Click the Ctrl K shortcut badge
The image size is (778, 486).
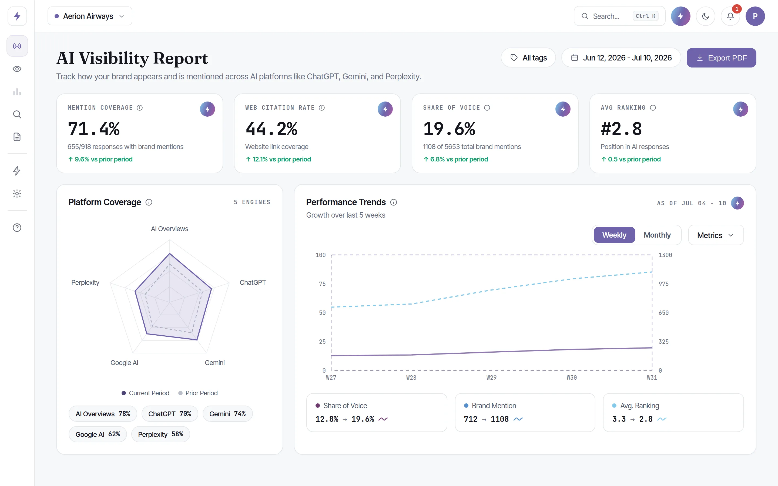pos(645,16)
